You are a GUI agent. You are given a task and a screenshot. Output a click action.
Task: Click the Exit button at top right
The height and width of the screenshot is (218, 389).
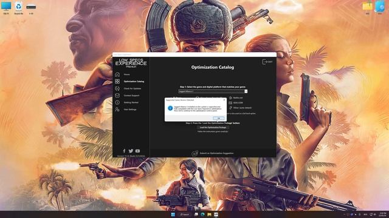coord(267,62)
